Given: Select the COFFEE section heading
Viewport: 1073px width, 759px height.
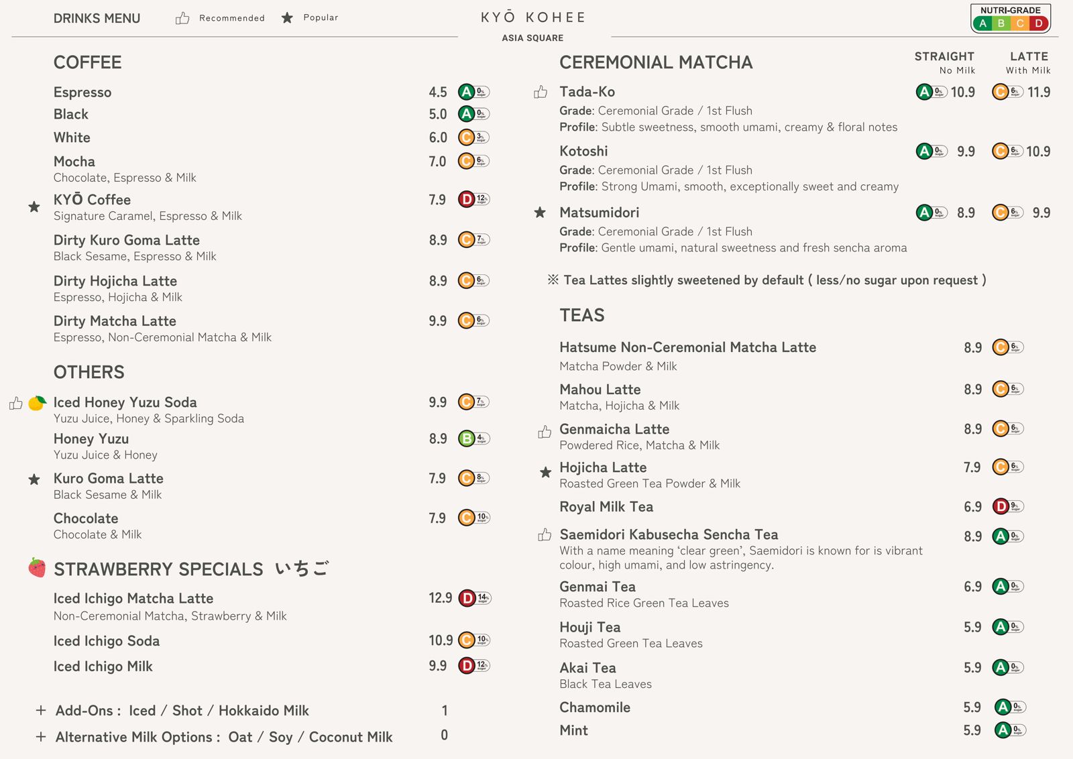Looking at the screenshot, I should click(x=88, y=62).
